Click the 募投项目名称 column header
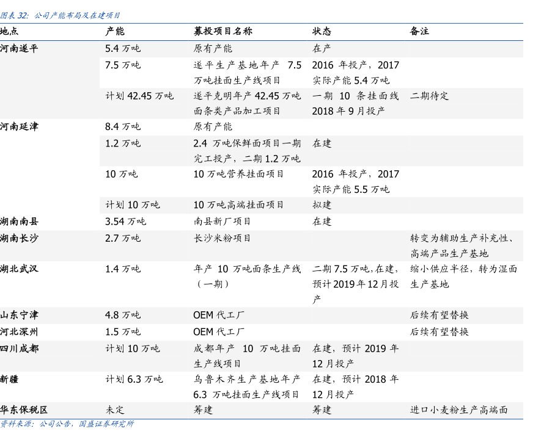The image size is (541, 437). (223, 31)
